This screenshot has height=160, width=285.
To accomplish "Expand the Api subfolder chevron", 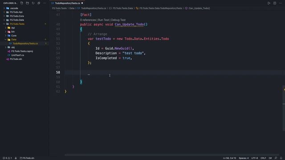I will pos(6,28).
